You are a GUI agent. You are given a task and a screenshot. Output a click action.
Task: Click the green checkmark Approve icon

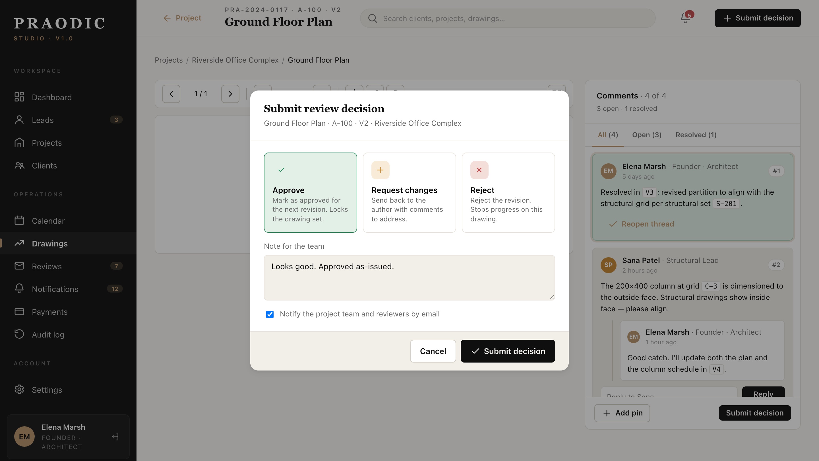pyautogui.click(x=281, y=170)
